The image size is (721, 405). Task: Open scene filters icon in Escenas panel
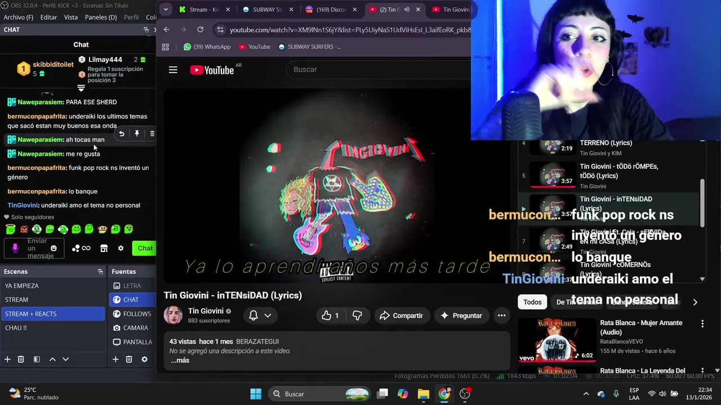tap(37, 359)
